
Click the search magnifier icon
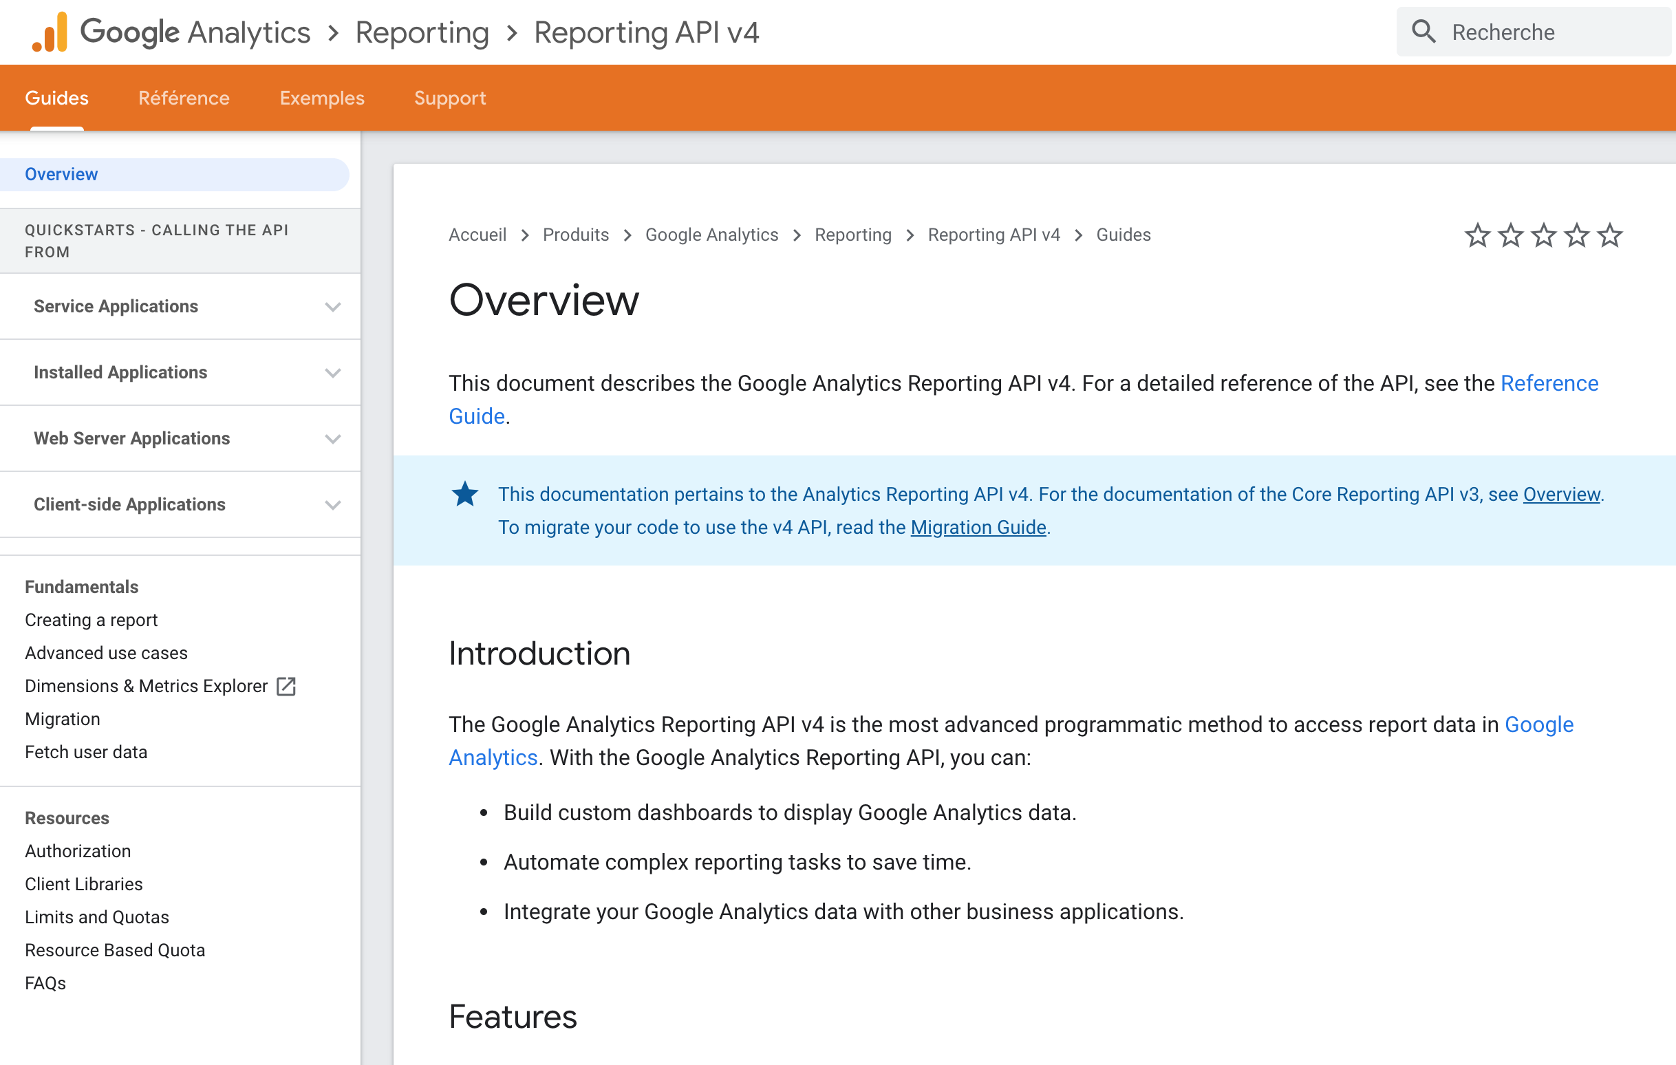pos(1423,32)
